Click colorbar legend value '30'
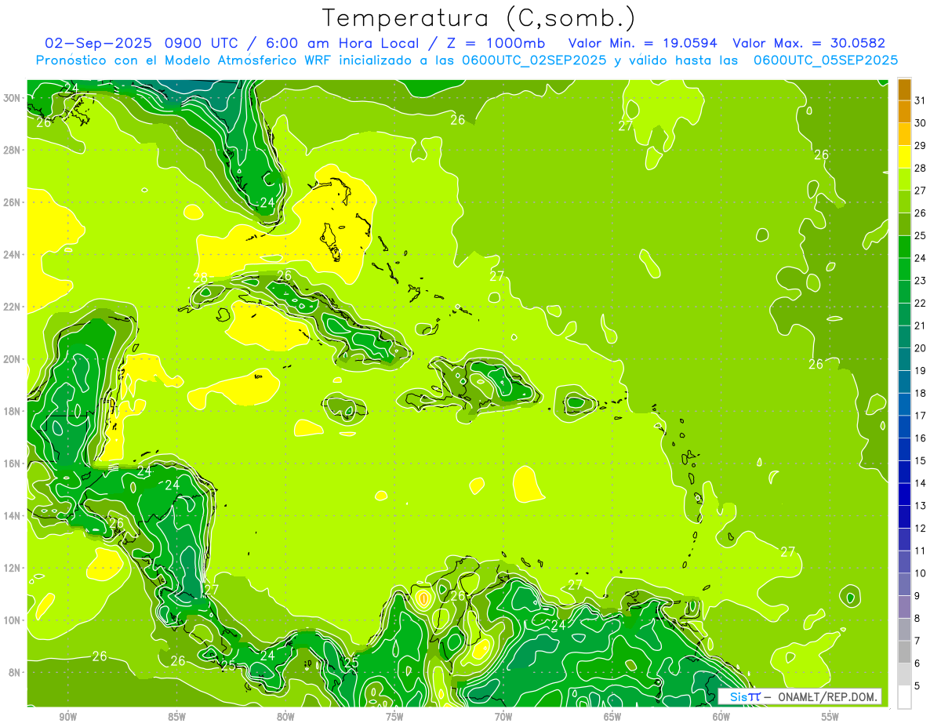Viewport: 941px width, 727px height. tap(921, 122)
